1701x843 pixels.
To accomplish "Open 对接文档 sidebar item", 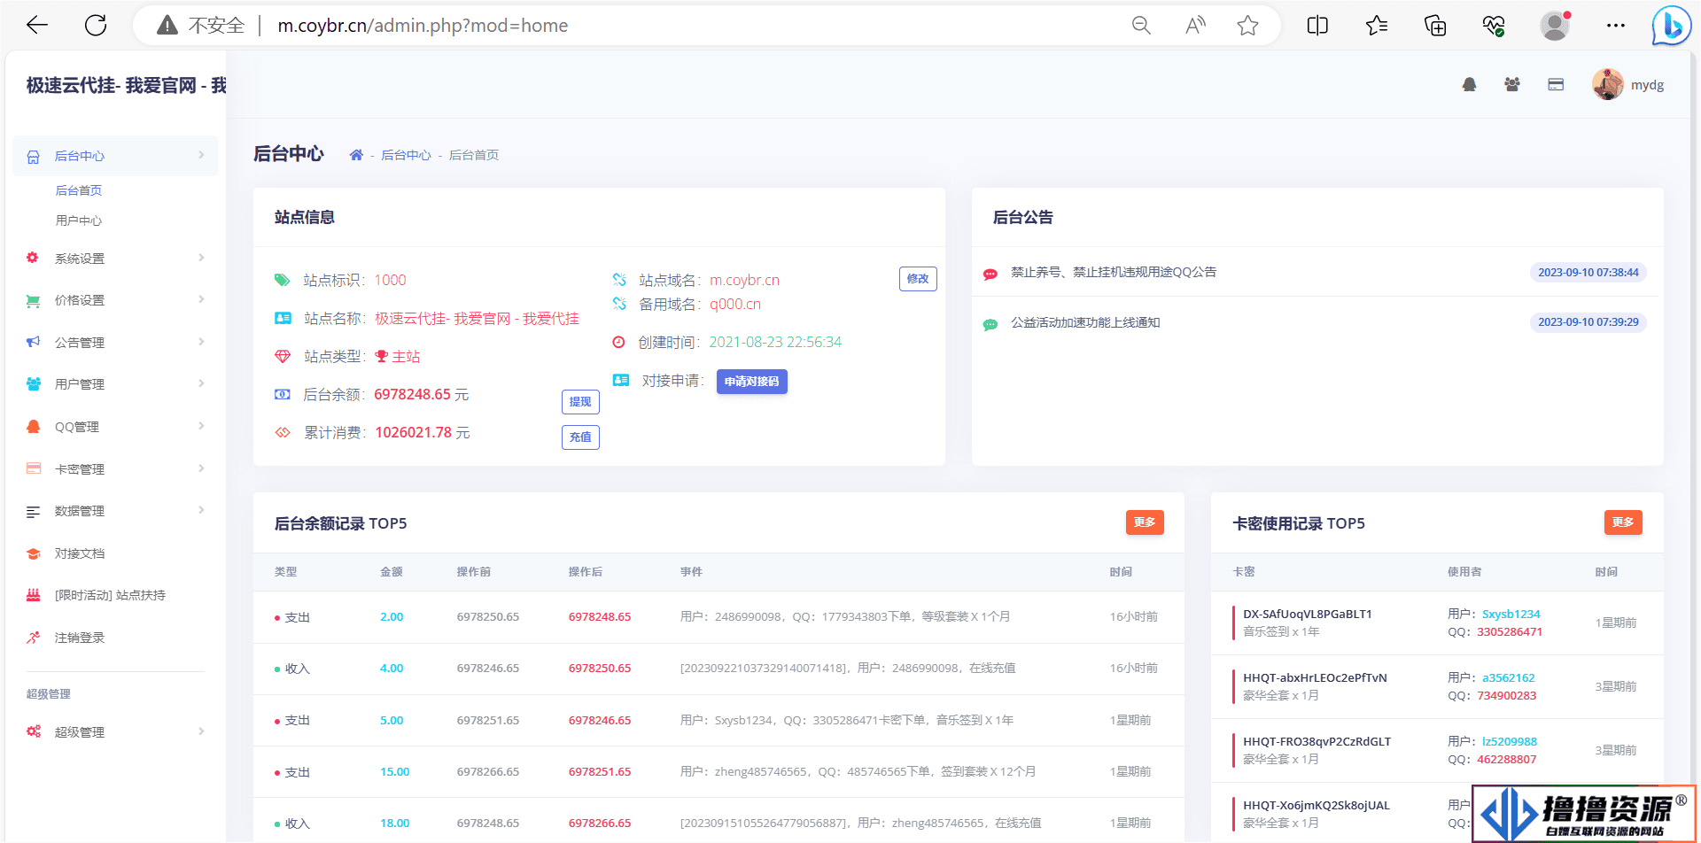I will point(80,553).
